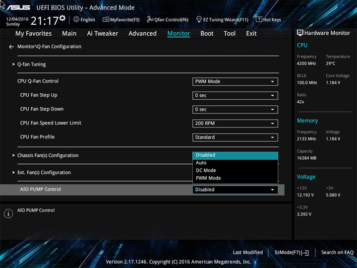Click the CPU Q-Fan Control label
The image size is (357, 268).
point(38,81)
